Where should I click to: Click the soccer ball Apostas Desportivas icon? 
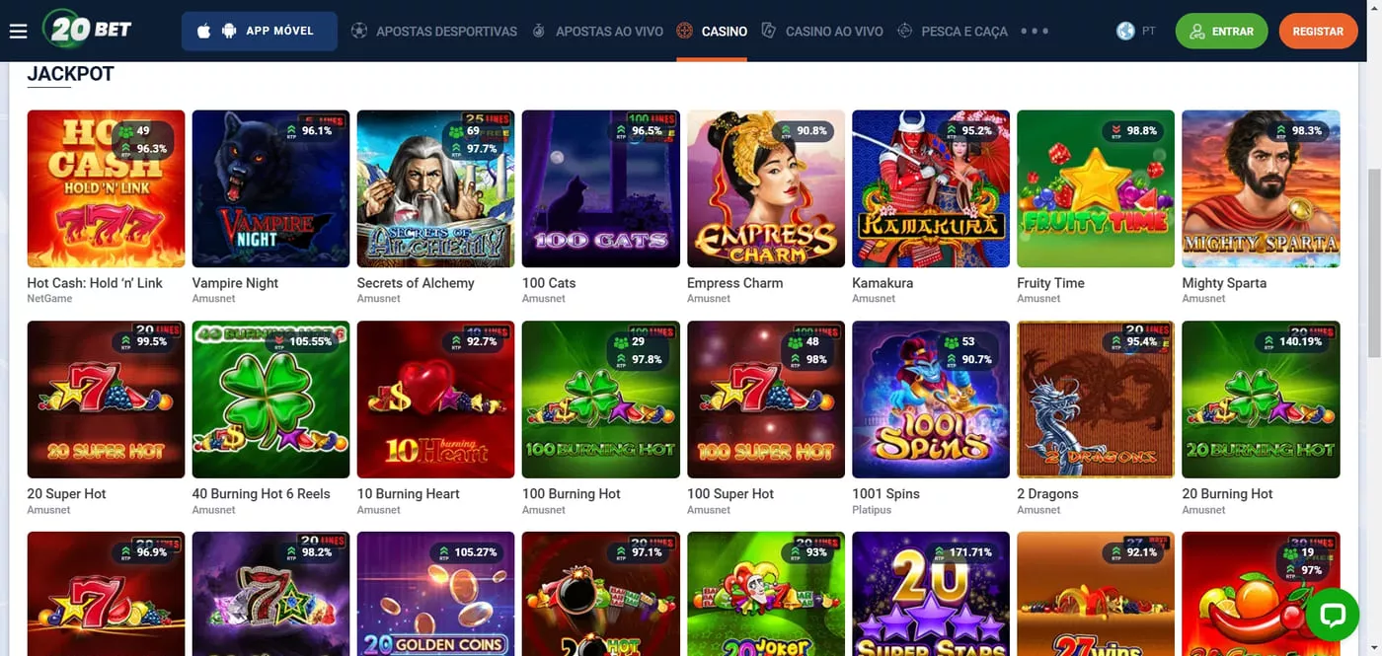tap(358, 32)
